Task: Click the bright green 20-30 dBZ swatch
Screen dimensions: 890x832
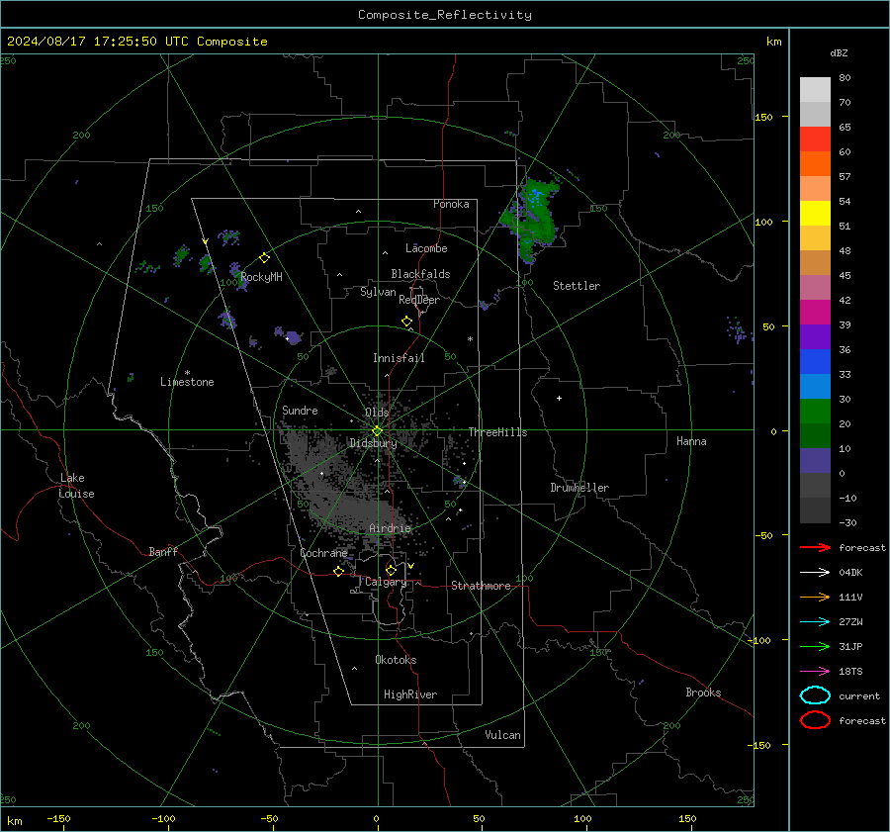Action: point(815,412)
